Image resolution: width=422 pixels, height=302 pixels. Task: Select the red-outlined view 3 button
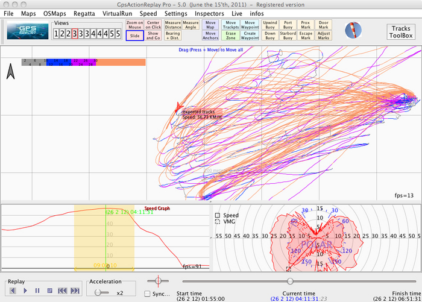click(x=75, y=34)
